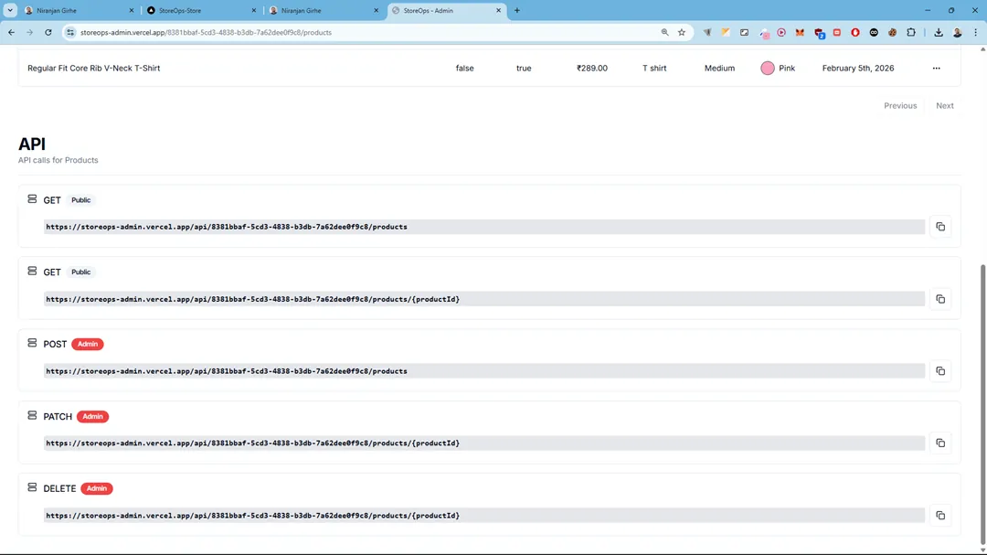The width and height of the screenshot is (987, 555).
Task: Click the server icon beside DELETE
Action: (32, 487)
